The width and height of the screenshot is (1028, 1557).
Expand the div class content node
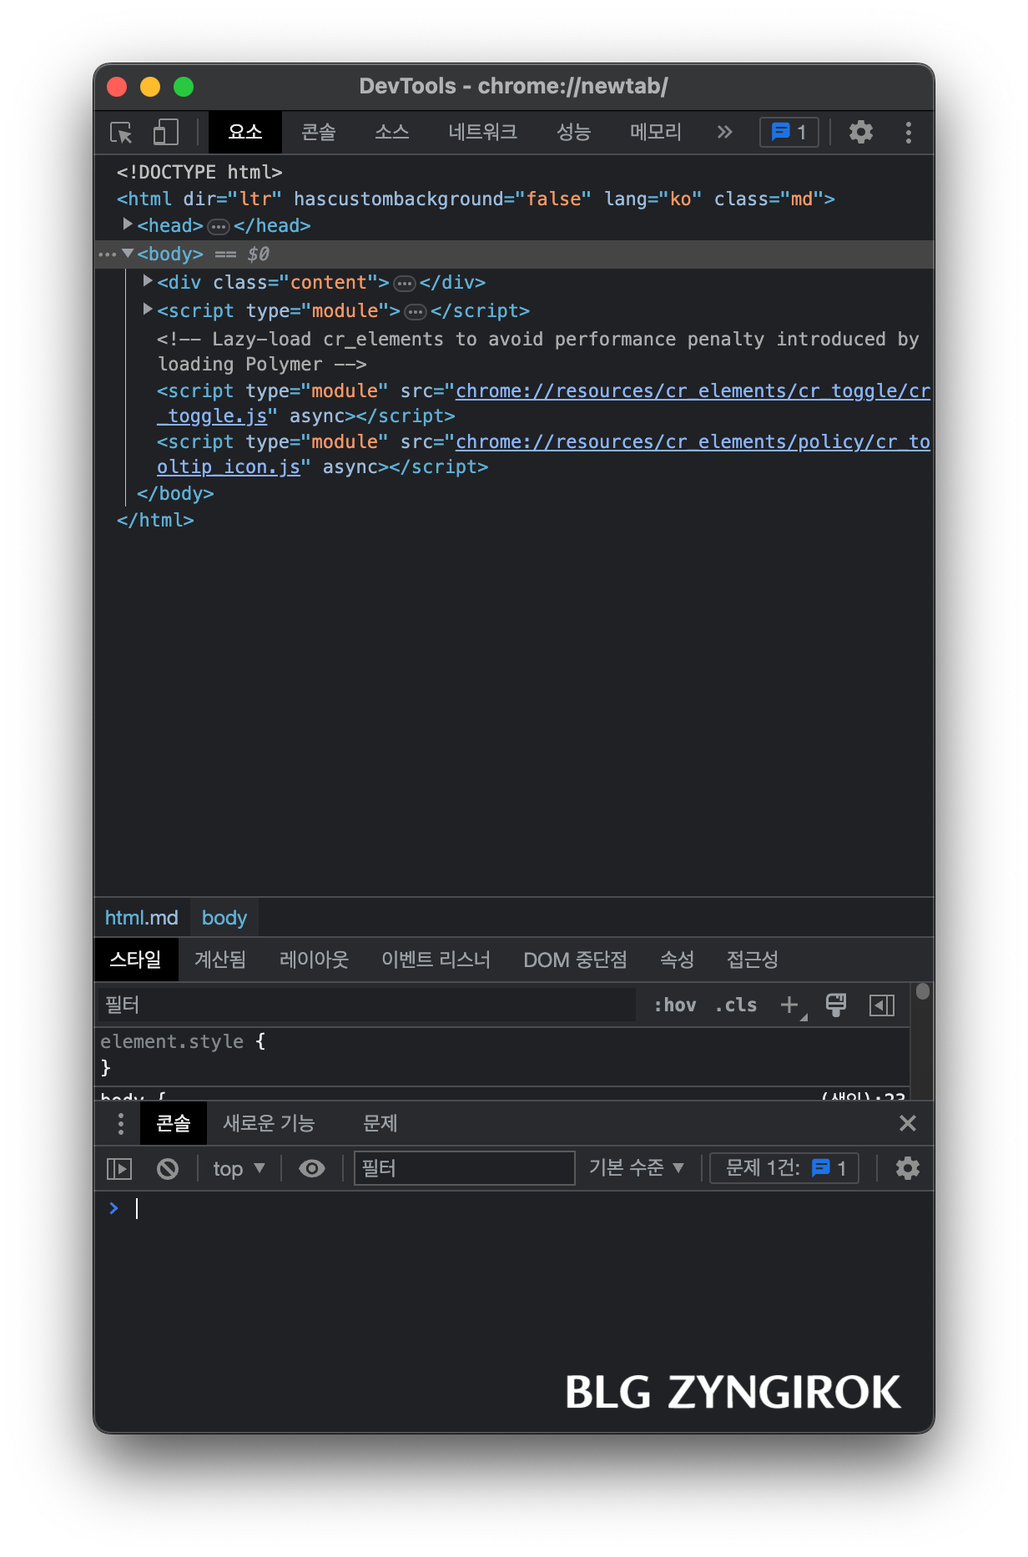(148, 281)
